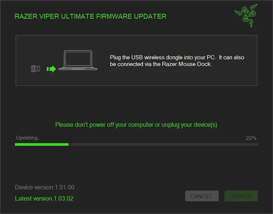Click the Razer Viper Ultimate Firmware Updater title
Image resolution: width=273 pixels, height=214 pixels.
pos(91,16)
